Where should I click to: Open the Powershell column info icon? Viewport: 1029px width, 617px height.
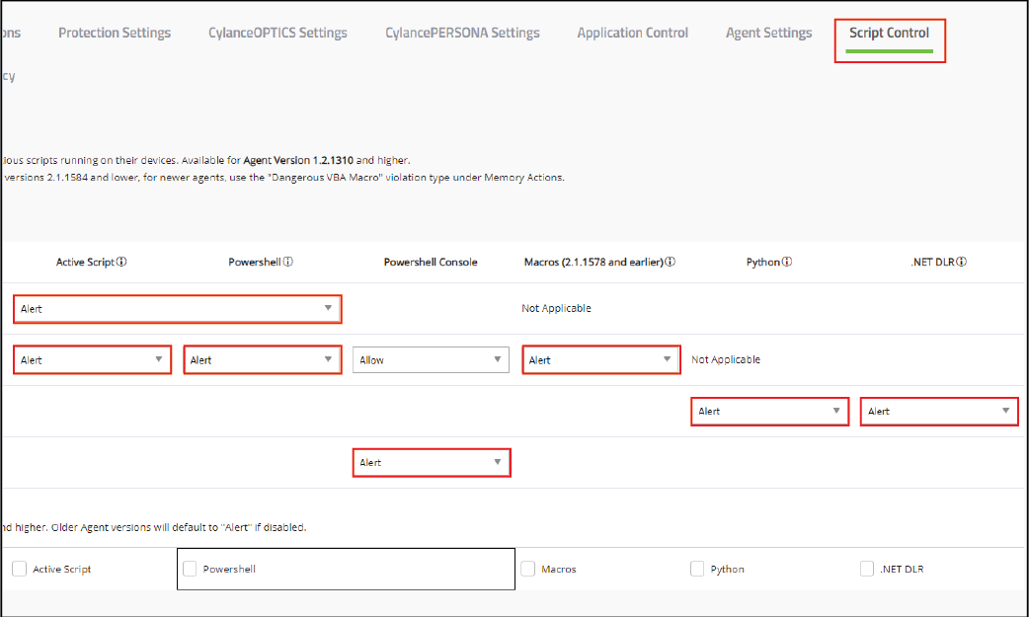pos(288,262)
